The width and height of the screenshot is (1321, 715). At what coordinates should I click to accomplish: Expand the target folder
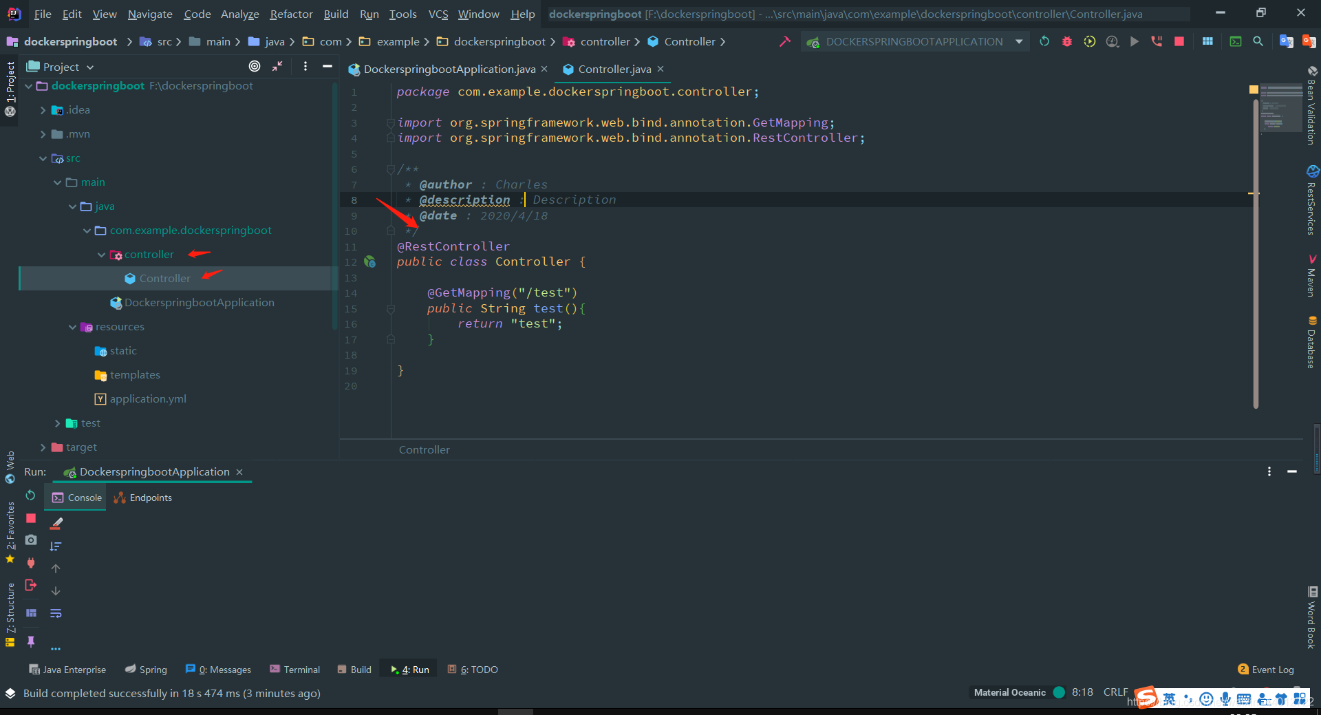(x=43, y=447)
